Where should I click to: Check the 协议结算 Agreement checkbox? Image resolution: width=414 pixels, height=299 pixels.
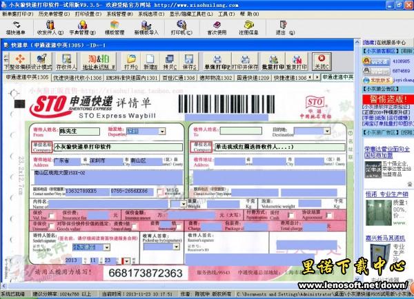[329, 216]
